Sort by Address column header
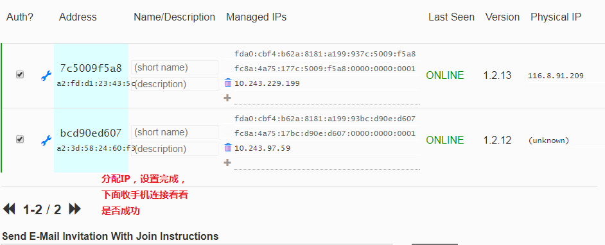 tap(78, 17)
